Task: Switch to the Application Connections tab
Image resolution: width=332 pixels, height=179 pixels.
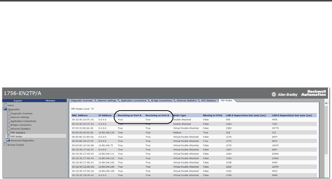Action: pyautogui.click(x=134, y=100)
